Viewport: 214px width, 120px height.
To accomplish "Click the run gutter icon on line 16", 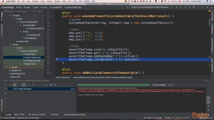I will pyautogui.click(x=51, y=16).
